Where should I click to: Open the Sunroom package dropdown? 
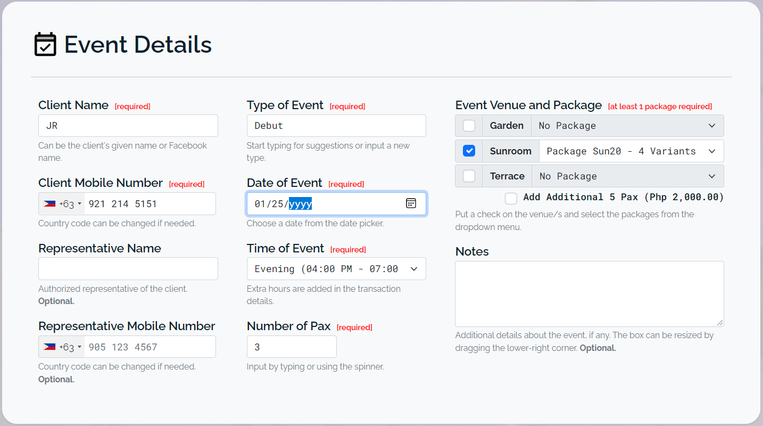[x=631, y=151]
